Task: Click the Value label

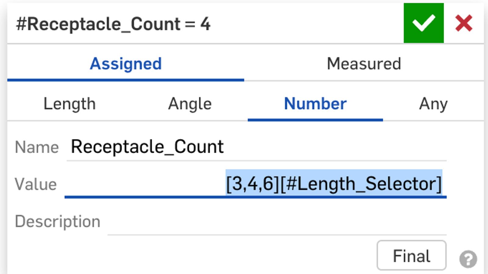Action: coord(36,184)
